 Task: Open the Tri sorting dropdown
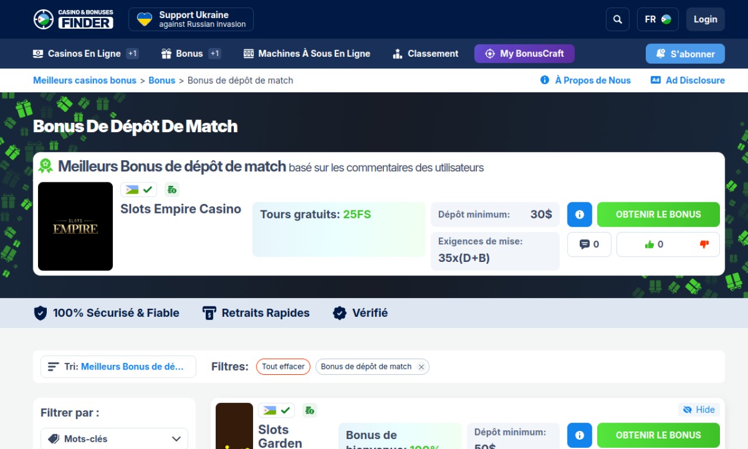pyautogui.click(x=118, y=367)
